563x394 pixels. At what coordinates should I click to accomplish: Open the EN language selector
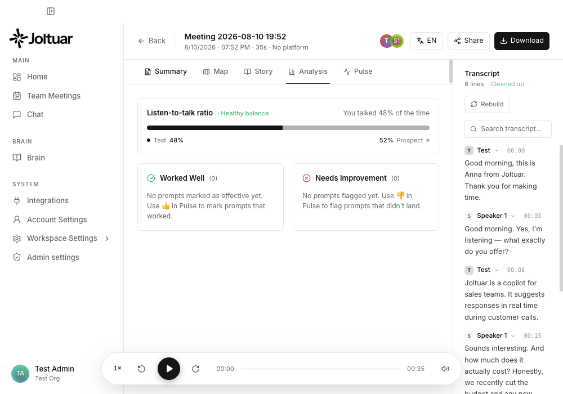[427, 41]
